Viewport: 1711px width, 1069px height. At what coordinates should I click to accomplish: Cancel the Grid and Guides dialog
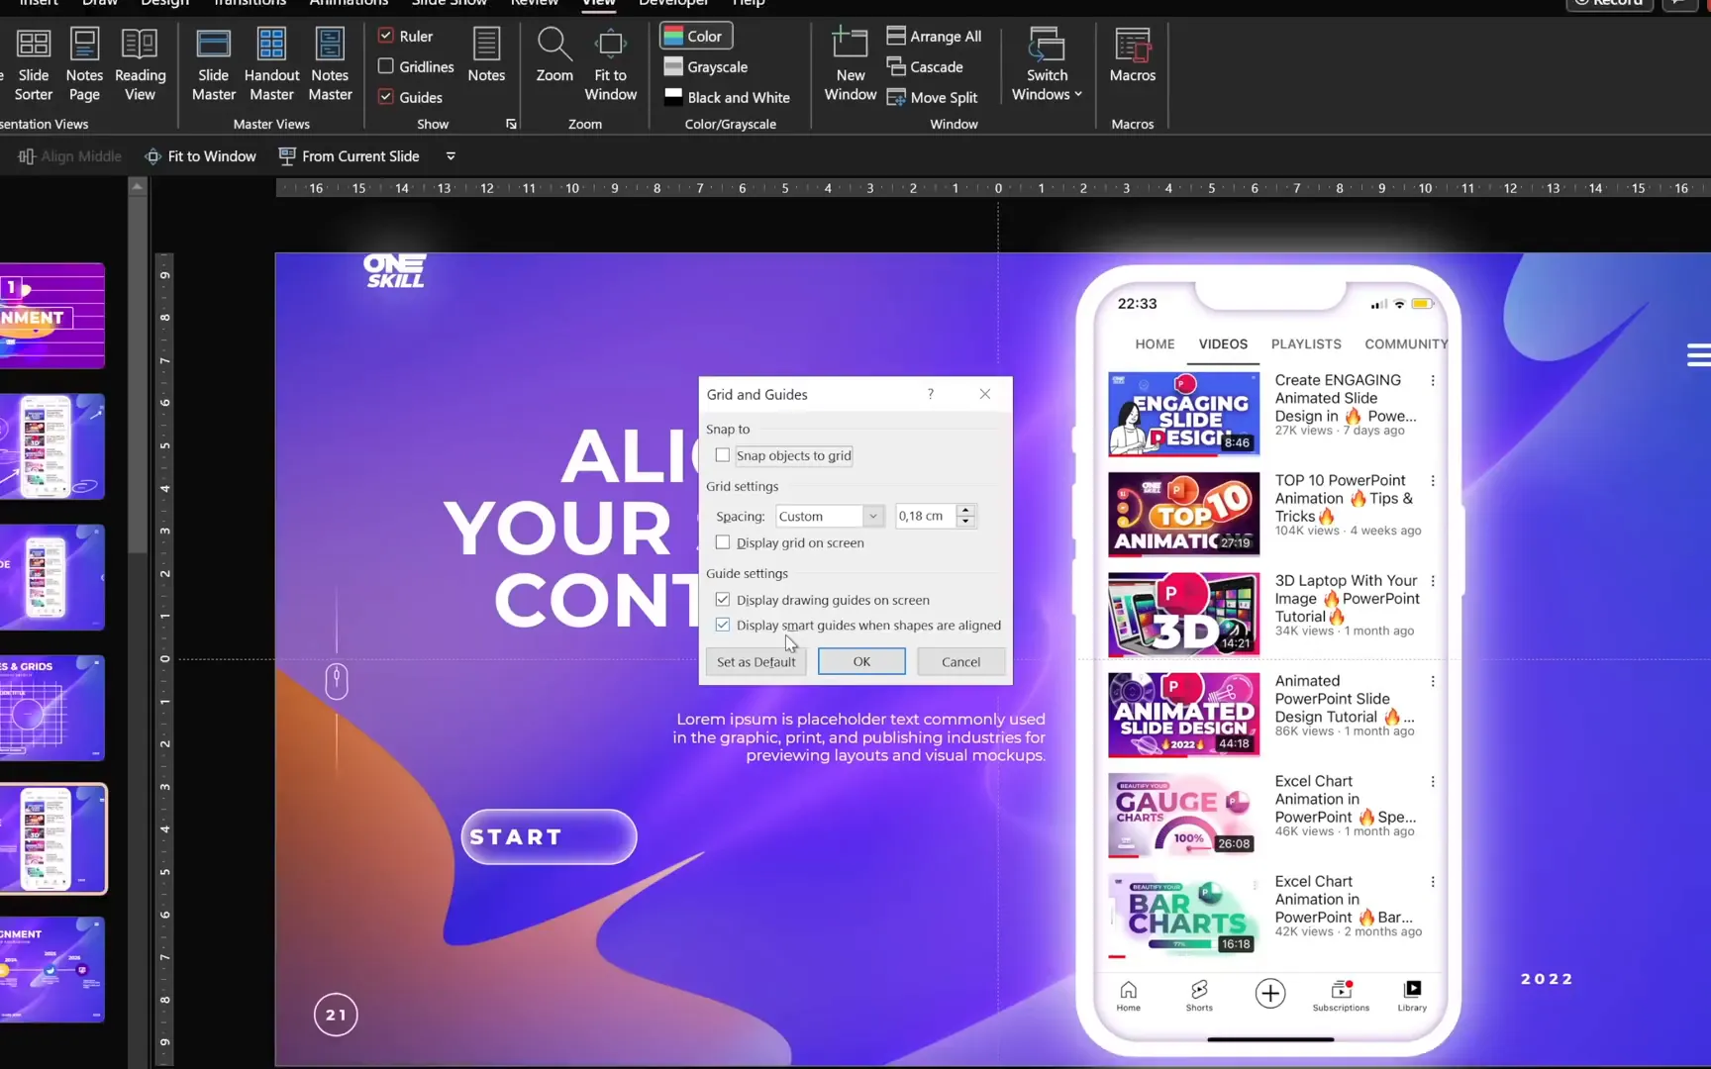click(960, 662)
